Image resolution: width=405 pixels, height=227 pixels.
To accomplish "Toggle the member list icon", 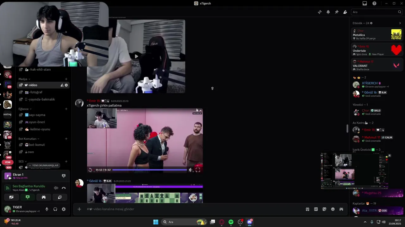I will [345, 12].
